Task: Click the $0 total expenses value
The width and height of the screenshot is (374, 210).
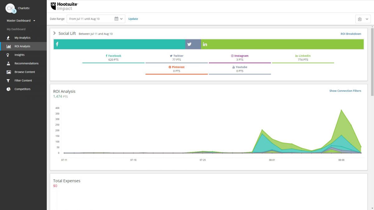Action: [x=55, y=186]
